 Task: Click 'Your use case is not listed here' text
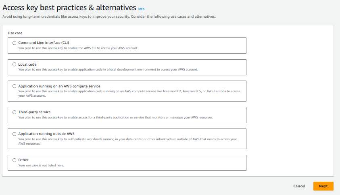coord(41,165)
